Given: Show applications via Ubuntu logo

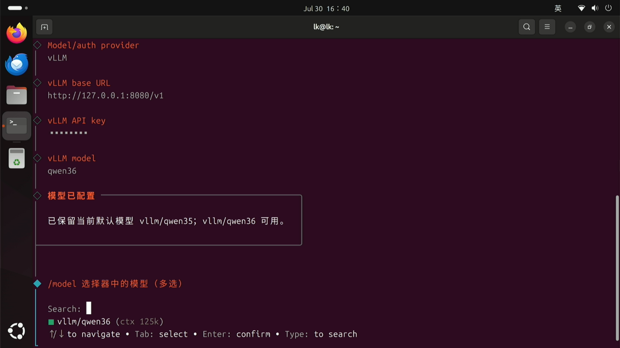Looking at the screenshot, I should pyautogui.click(x=17, y=331).
